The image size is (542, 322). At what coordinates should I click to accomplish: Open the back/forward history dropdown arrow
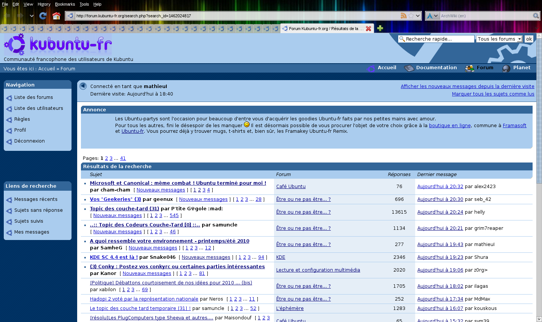pyautogui.click(x=32, y=16)
